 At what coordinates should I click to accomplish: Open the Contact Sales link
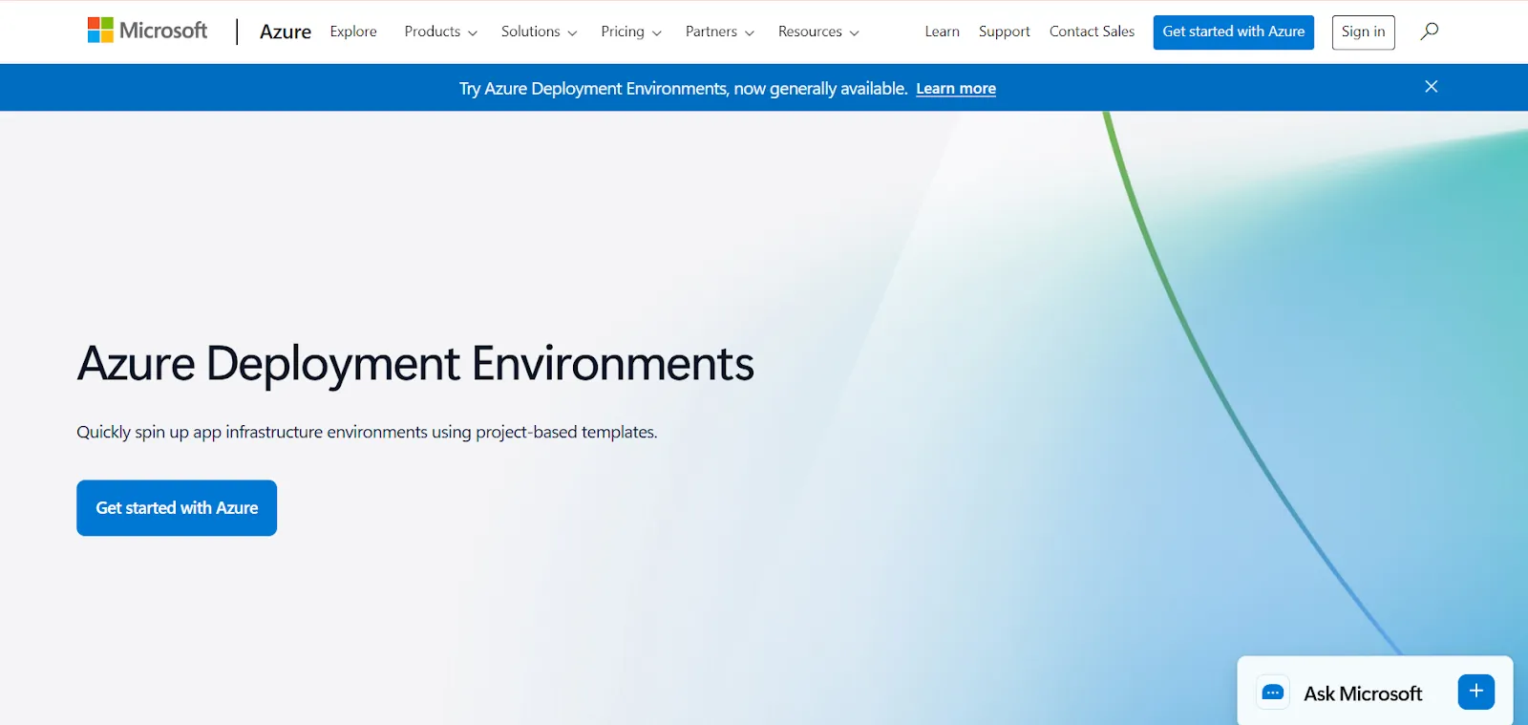point(1092,32)
